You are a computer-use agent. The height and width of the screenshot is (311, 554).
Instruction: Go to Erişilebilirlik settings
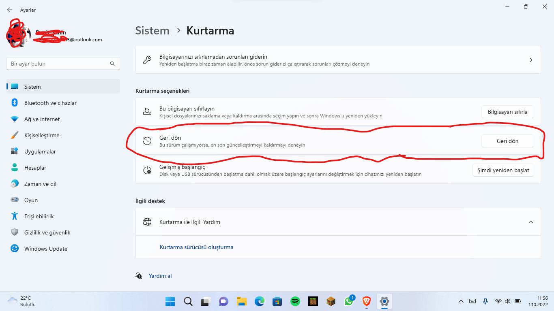pos(63,216)
